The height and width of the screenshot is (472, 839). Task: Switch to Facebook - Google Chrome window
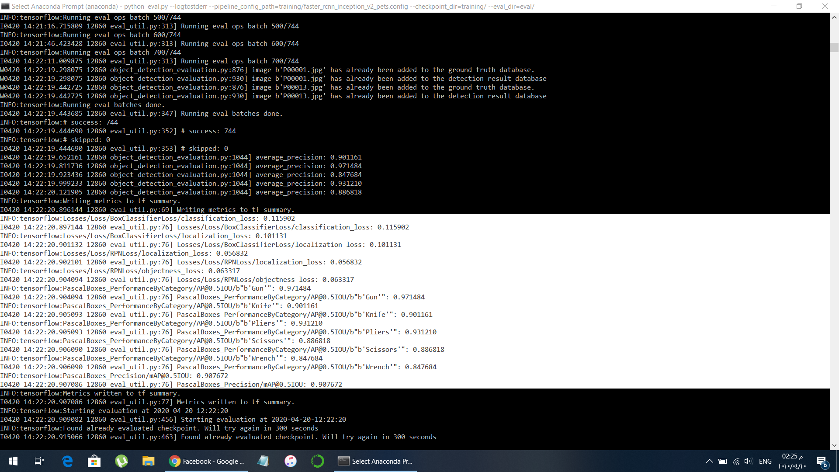(206, 461)
